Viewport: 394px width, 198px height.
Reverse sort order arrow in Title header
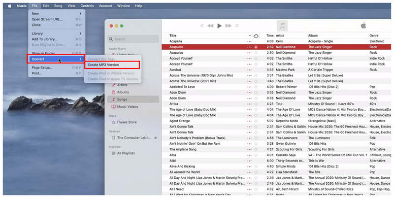tap(250, 35)
